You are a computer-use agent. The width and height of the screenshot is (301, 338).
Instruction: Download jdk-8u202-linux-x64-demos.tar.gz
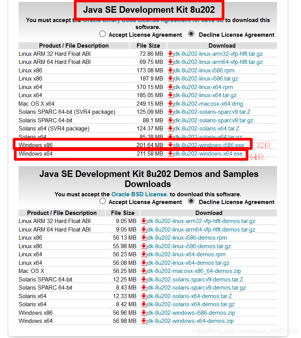click(188, 263)
